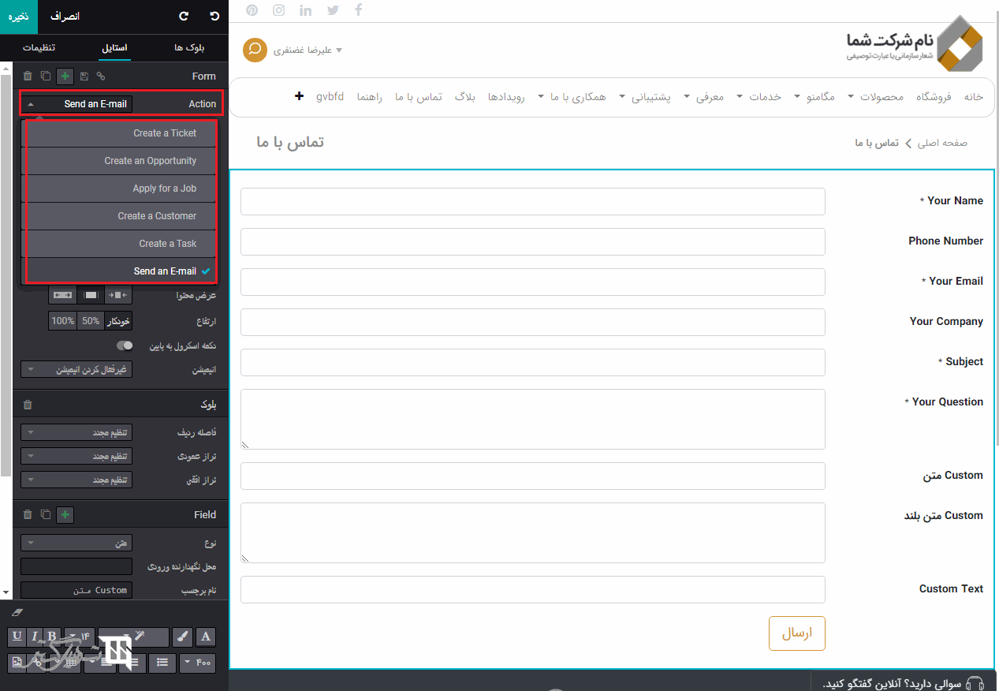The height and width of the screenshot is (691, 999).
Task: Open the A font color tool
Action: click(x=206, y=637)
